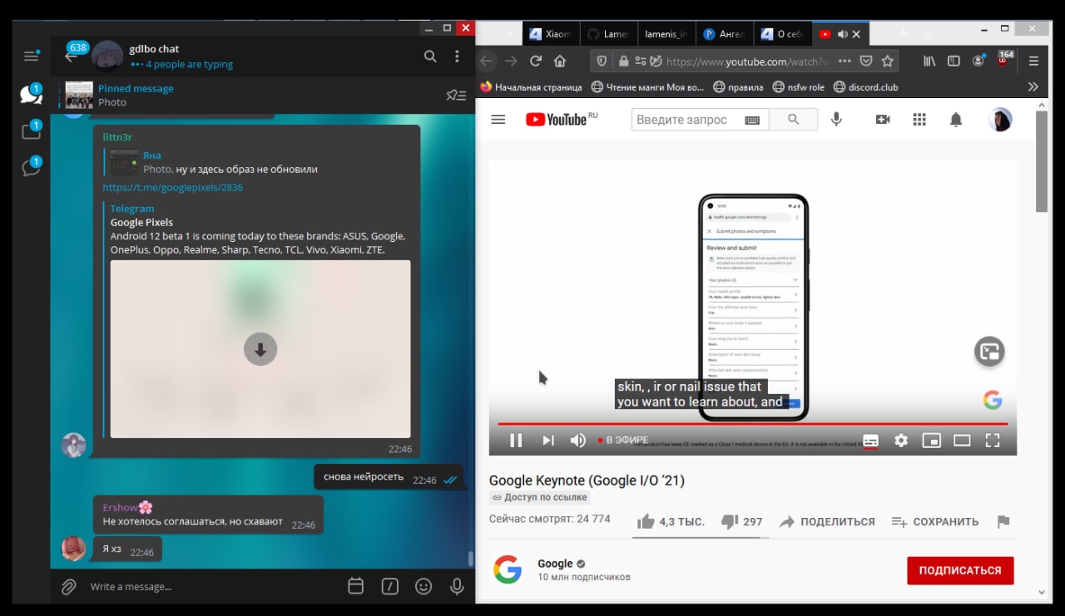Open the emoji picker in Telegram

[424, 586]
